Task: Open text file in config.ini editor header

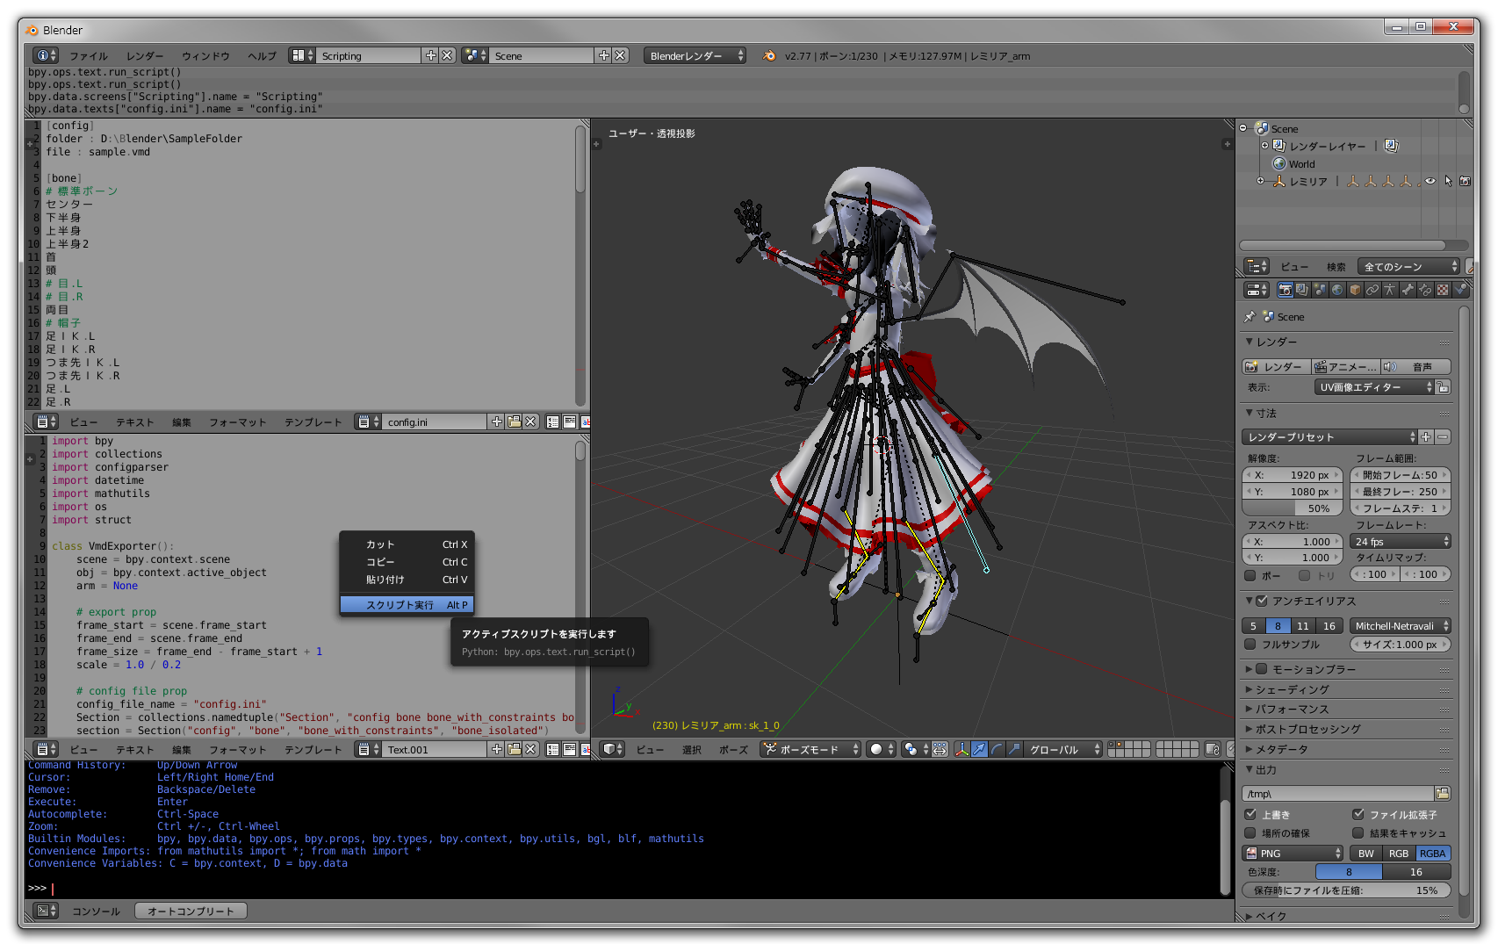Action: click(515, 422)
